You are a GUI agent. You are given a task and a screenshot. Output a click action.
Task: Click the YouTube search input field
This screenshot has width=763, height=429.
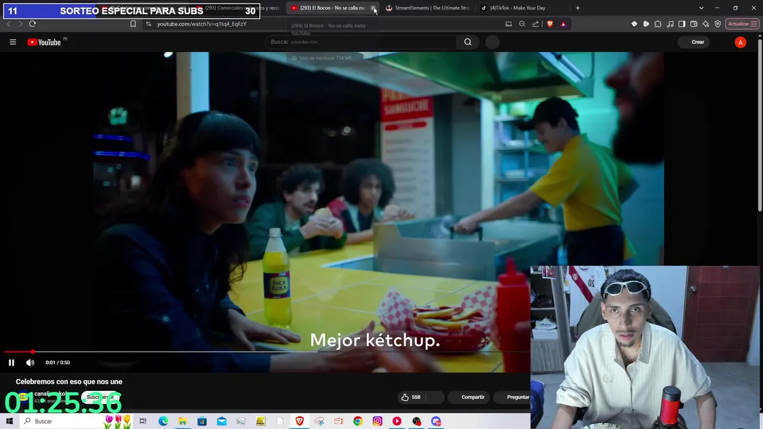[x=361, y=42]
